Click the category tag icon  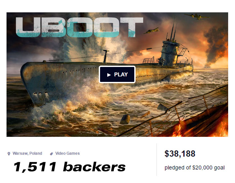[x=51, y=154]
